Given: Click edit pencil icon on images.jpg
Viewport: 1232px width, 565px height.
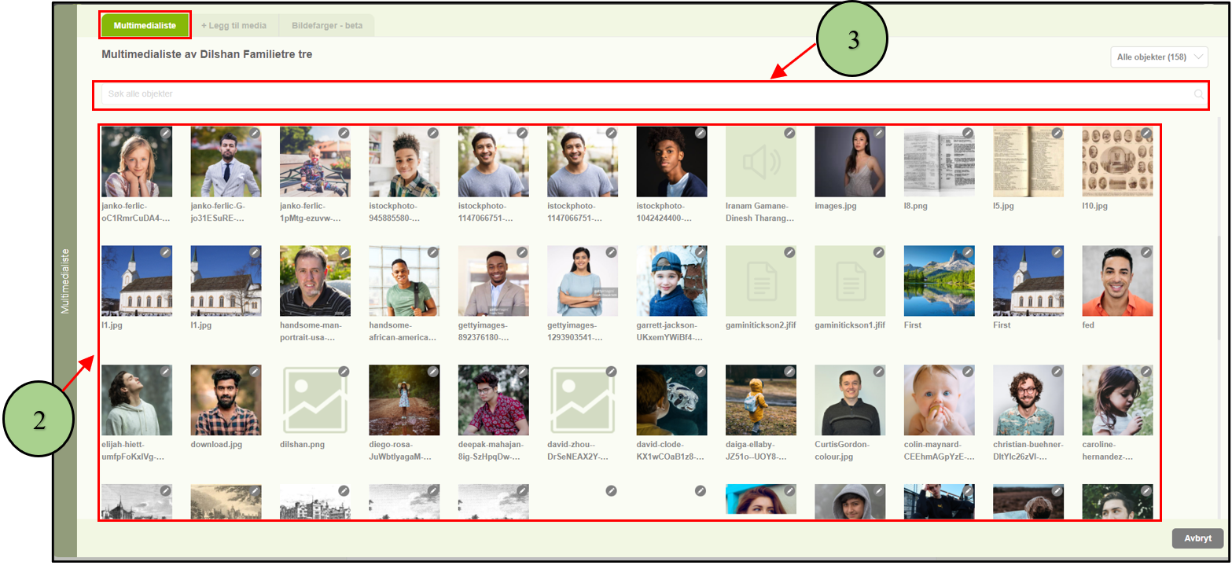Looking at the screenshot, I should 879,134.
